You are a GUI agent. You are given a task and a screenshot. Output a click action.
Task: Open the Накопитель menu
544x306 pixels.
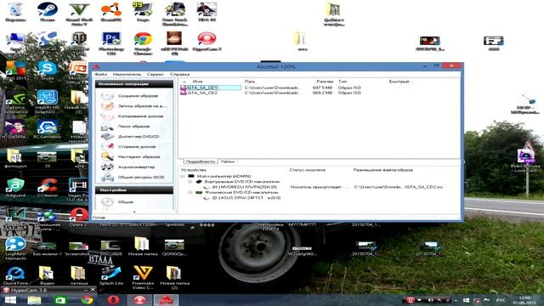click(x=127, y=74)
